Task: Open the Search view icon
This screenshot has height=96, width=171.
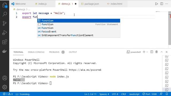Action: [x=5, y=14]
